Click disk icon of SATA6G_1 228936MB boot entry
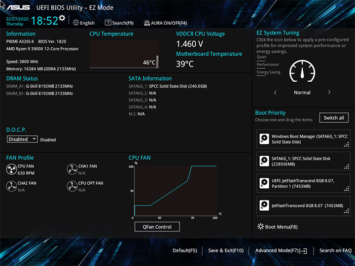355x266 pixels. (x=264, y=161)
